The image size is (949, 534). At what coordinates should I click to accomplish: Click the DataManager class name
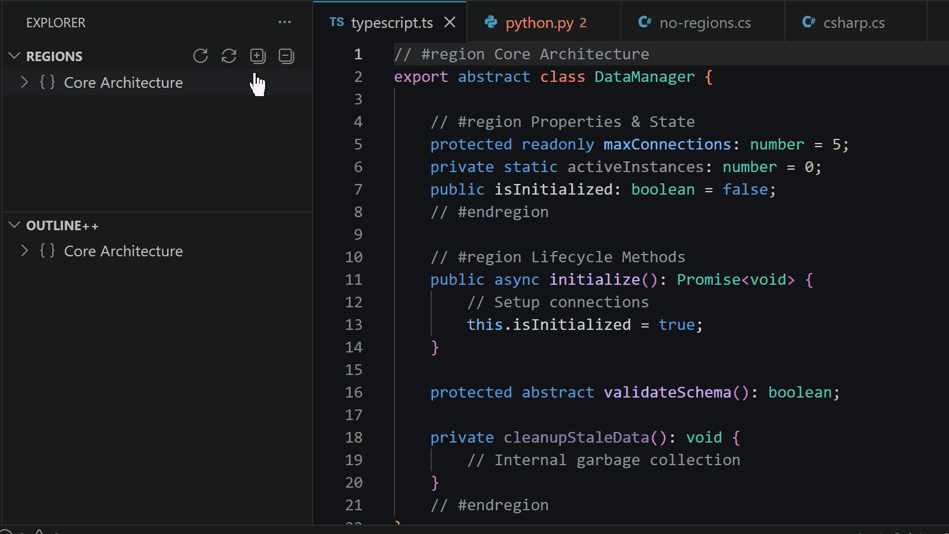tap(645, 77)
